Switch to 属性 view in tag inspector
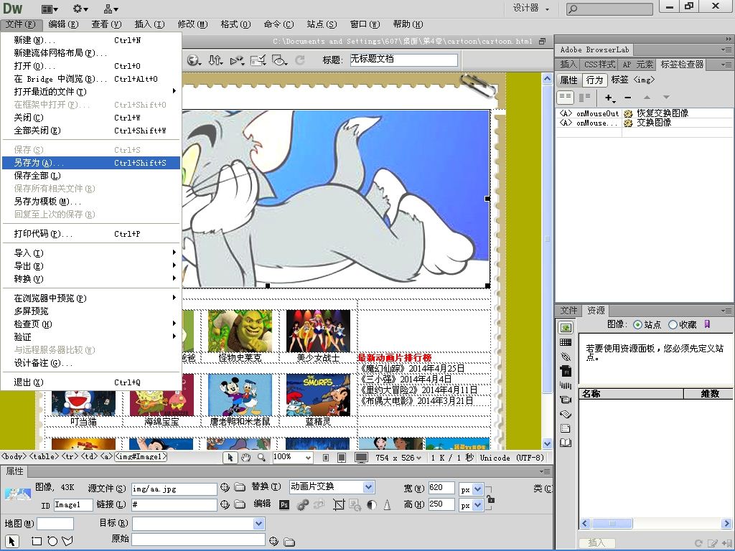Viewport: 735px width, 551px height. [x=568, y=80]
